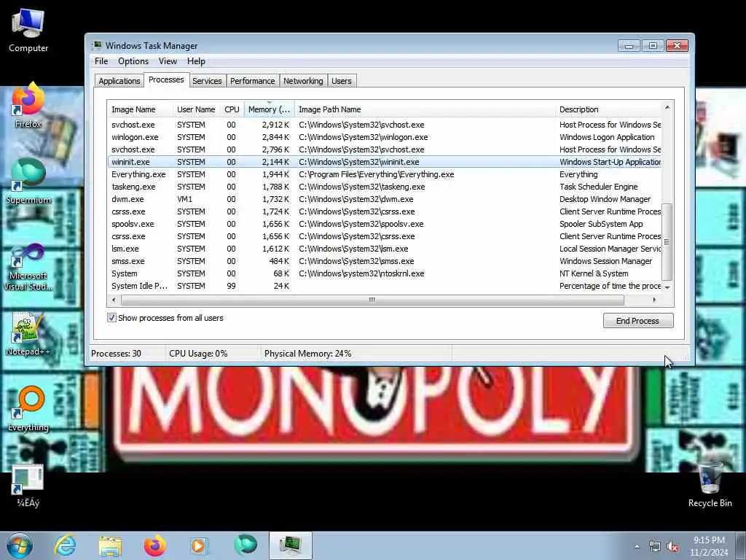Select the smss.exe process row
Viewport: 746px width, 560px height.
coord(385,261)
